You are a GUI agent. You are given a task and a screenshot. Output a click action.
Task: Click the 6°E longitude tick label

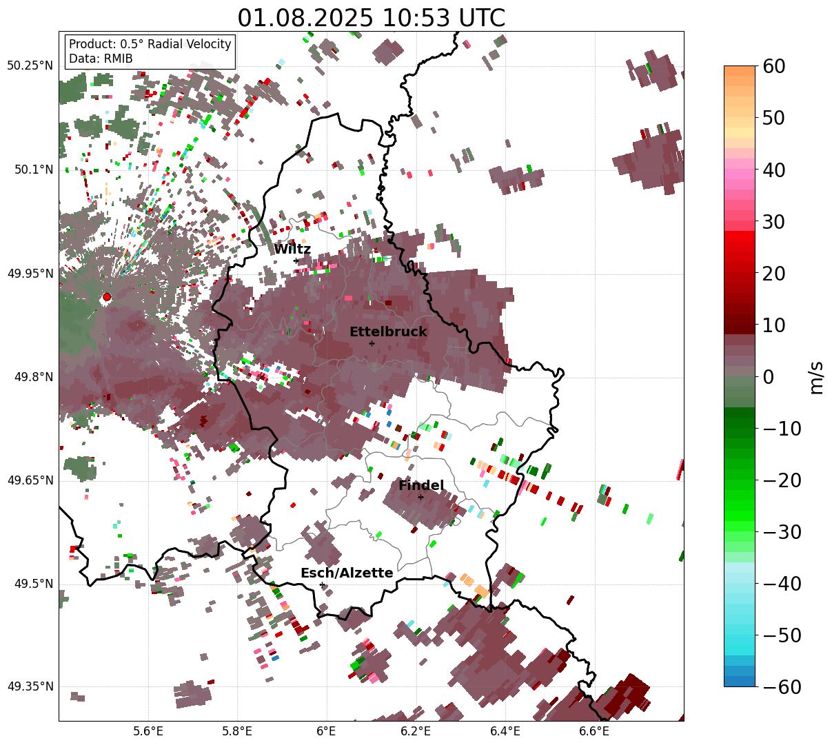tap(326, 731)
